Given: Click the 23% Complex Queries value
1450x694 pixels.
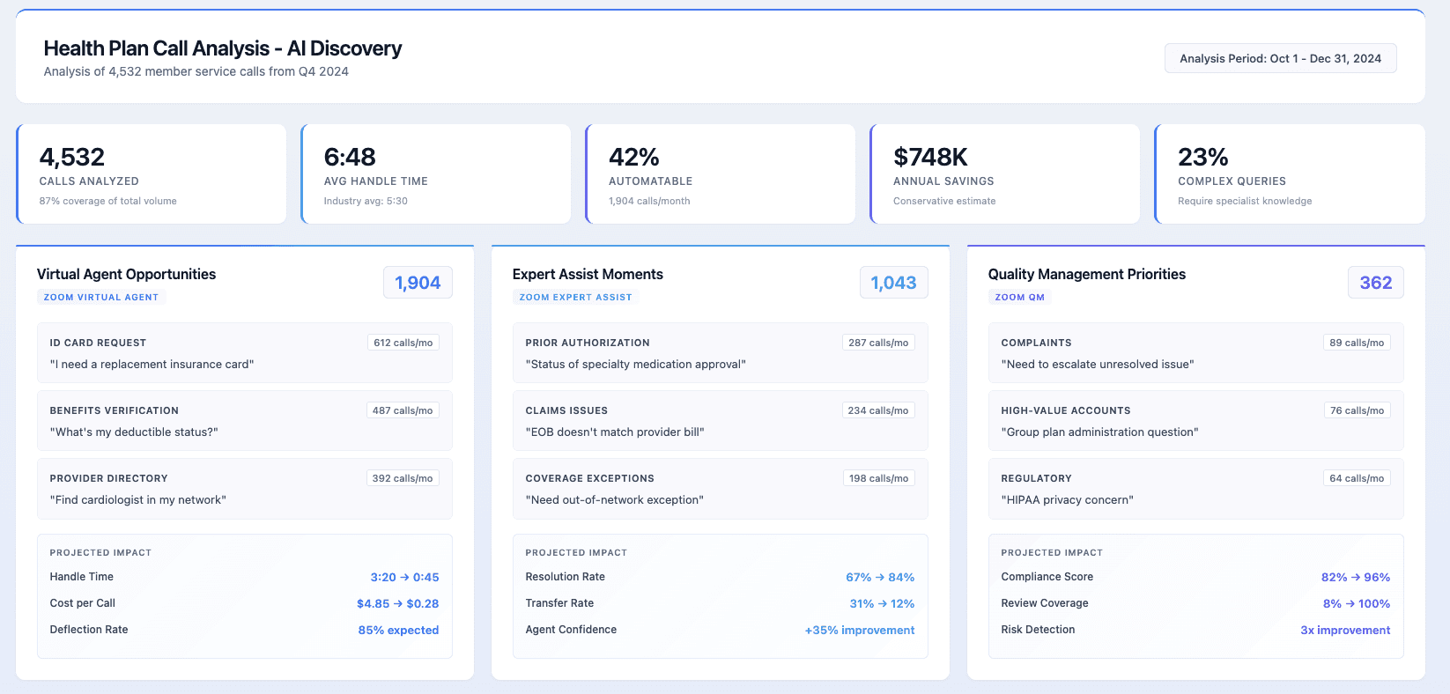Looking at the screenshot, I should click(1202, 157).
